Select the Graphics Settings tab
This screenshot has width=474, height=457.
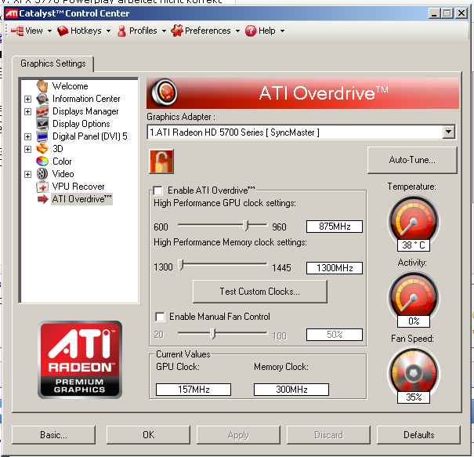[x=53, y=63]
